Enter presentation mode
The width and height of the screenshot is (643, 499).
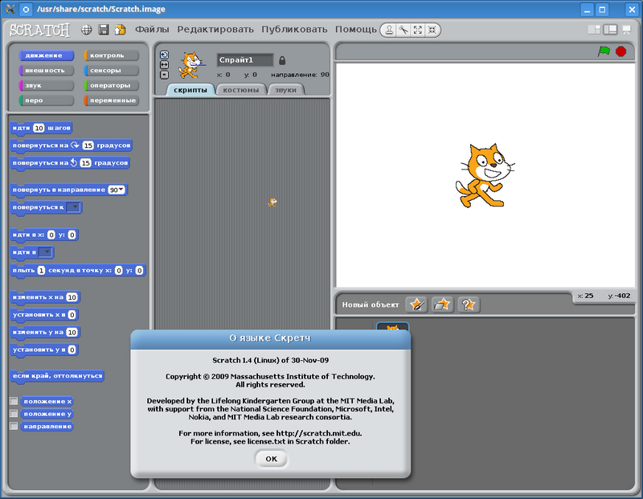[x=627, y=30]
